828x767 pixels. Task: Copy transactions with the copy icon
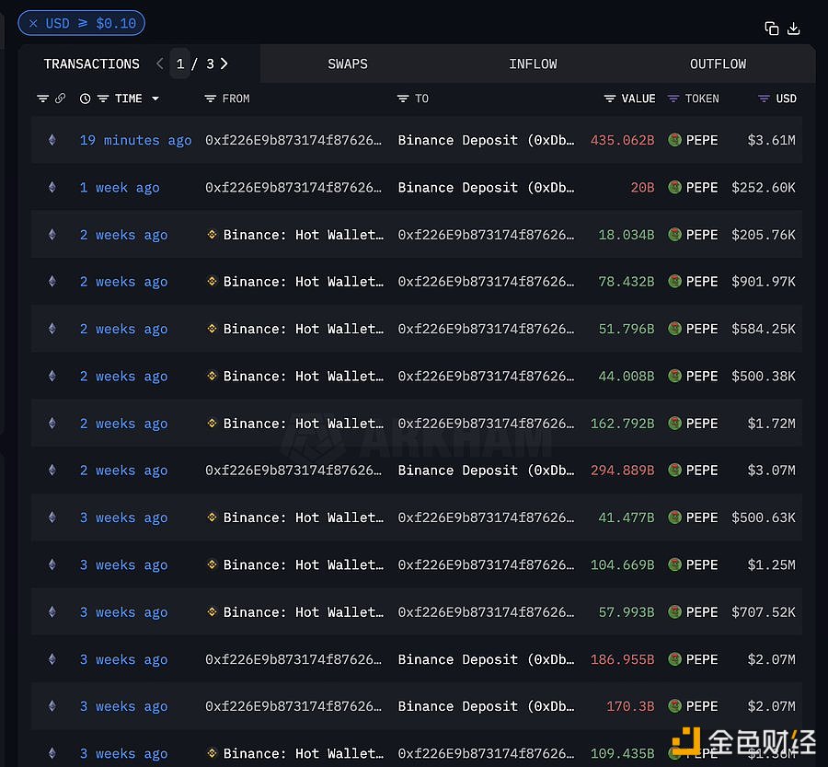click(772, 29)
